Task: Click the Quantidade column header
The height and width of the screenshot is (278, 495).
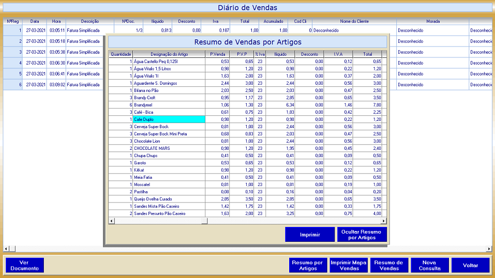Action: [121, 54]
